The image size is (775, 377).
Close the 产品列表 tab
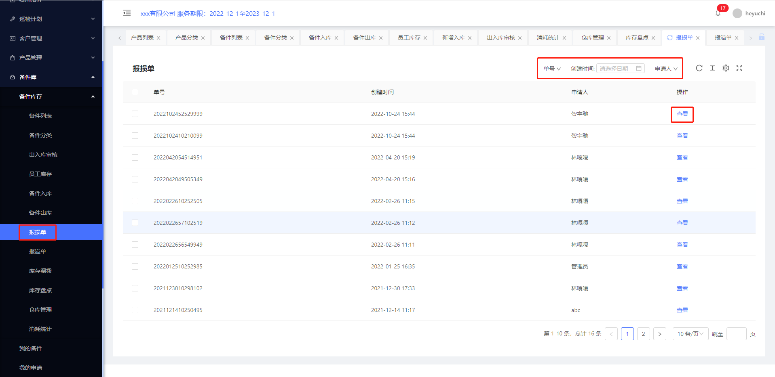pyautogui.click(x=158, y=38)
